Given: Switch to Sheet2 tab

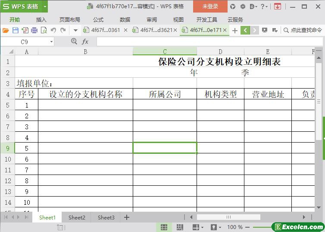Looking at the screenshot, I should click(x=77, y=217).
